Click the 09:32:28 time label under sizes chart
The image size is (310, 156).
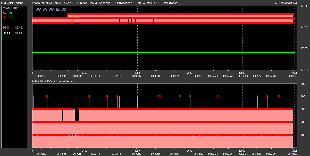tap(271, 154)
